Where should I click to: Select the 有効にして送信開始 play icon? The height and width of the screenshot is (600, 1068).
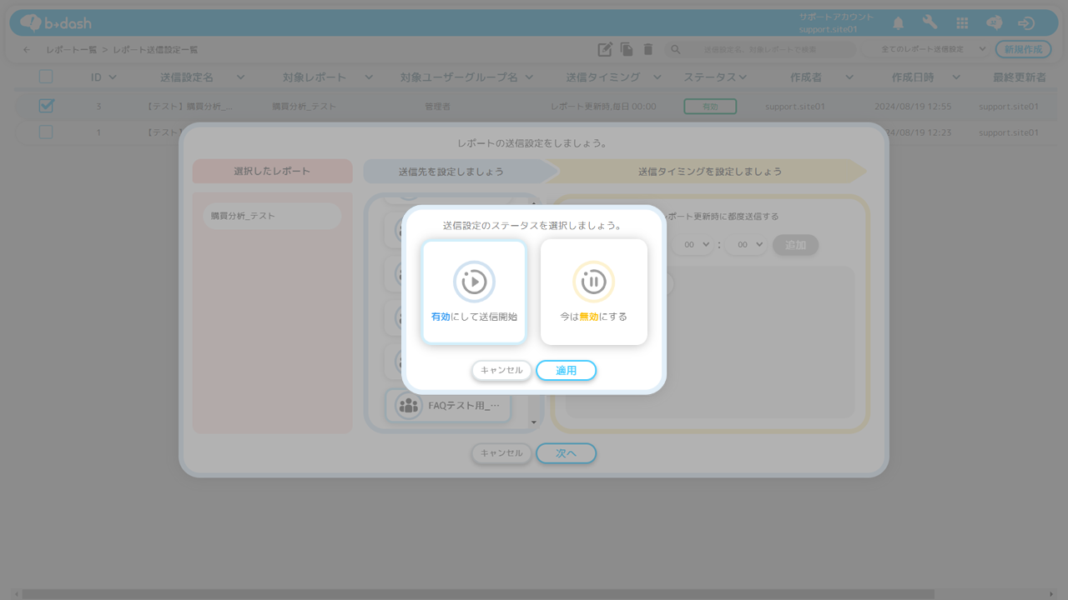pyautogui.click(x=474, y=282)
